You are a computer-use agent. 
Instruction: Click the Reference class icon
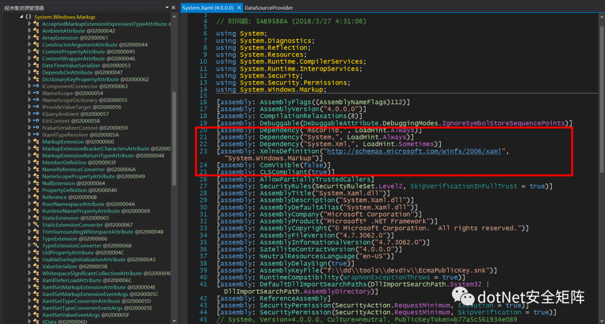click(36, 197)
